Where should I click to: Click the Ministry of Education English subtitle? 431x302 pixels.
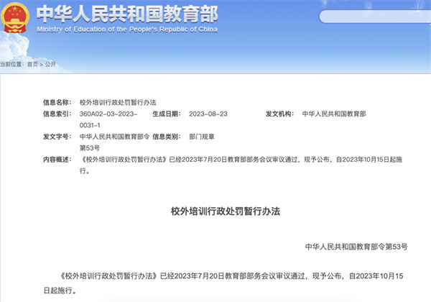pyautogui.click(x=127, y=29)
